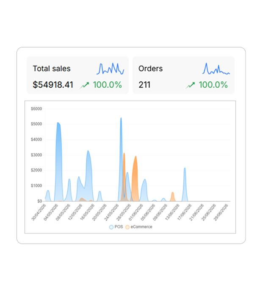Click the large orange eCommerce peak near 01/06/2026

click(x=136, y=178)
